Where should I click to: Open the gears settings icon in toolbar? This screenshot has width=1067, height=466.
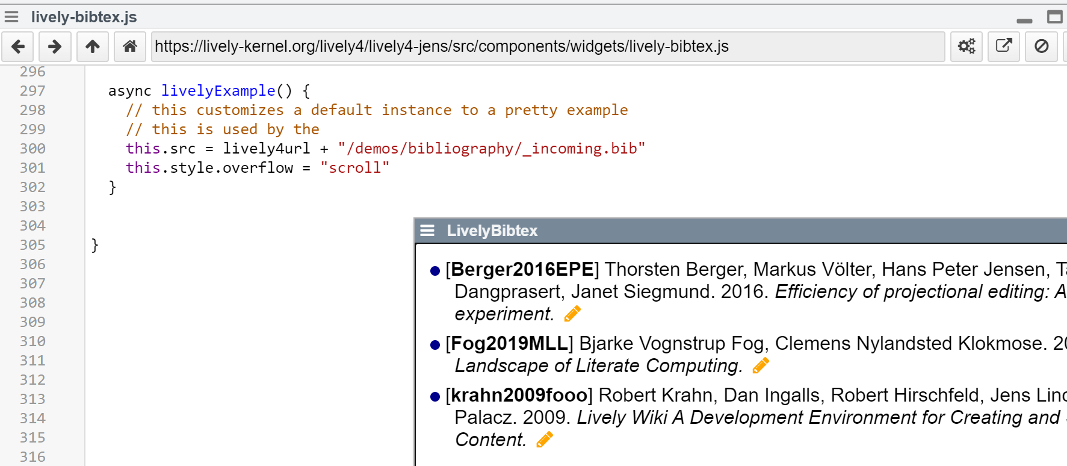click(966, 46)
